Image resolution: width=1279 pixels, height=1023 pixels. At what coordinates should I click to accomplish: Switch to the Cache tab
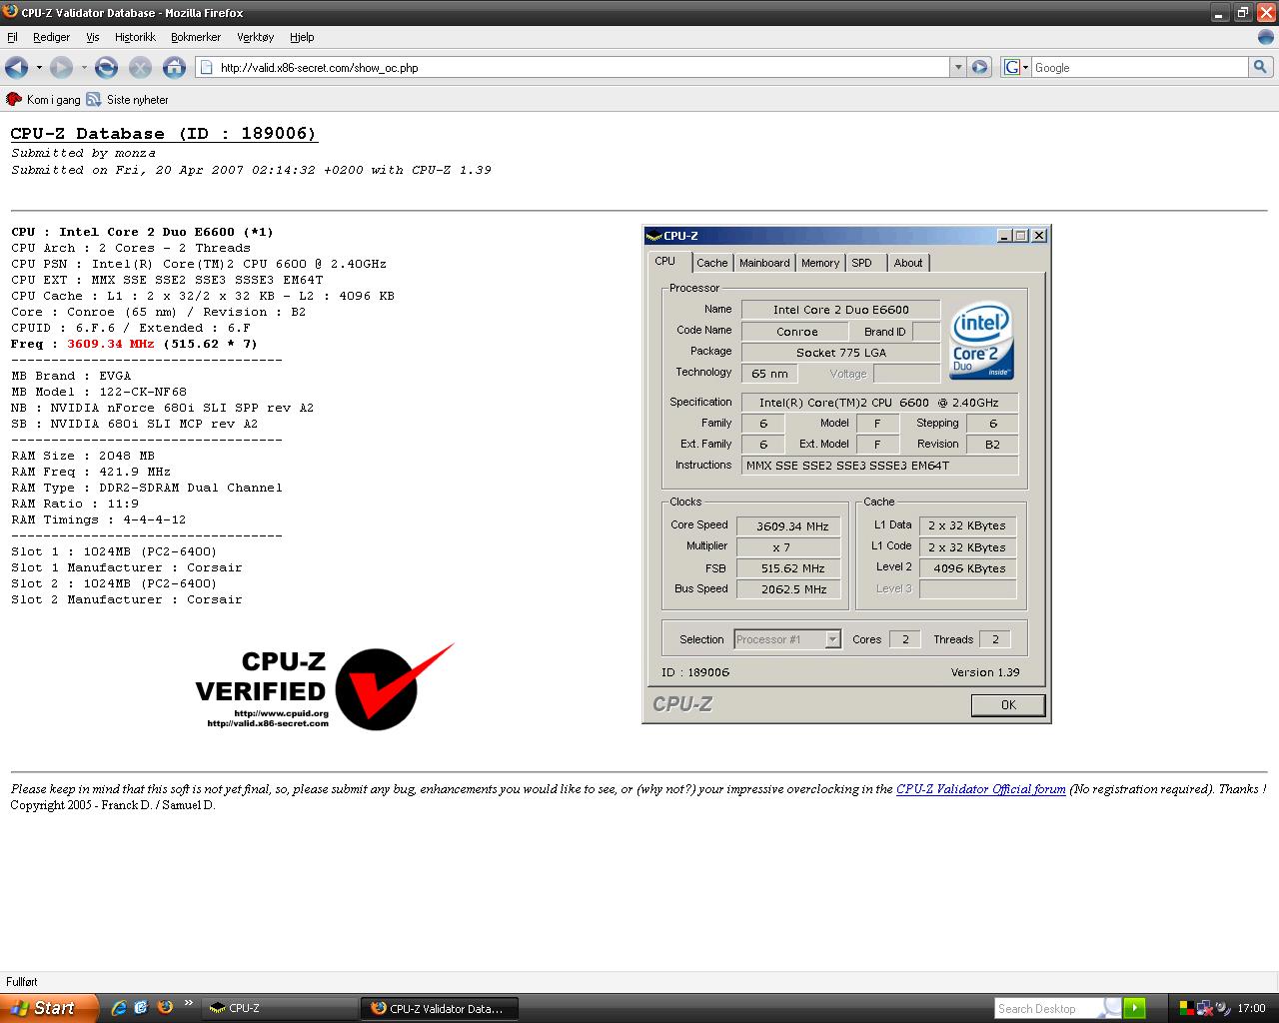point(712,263)
